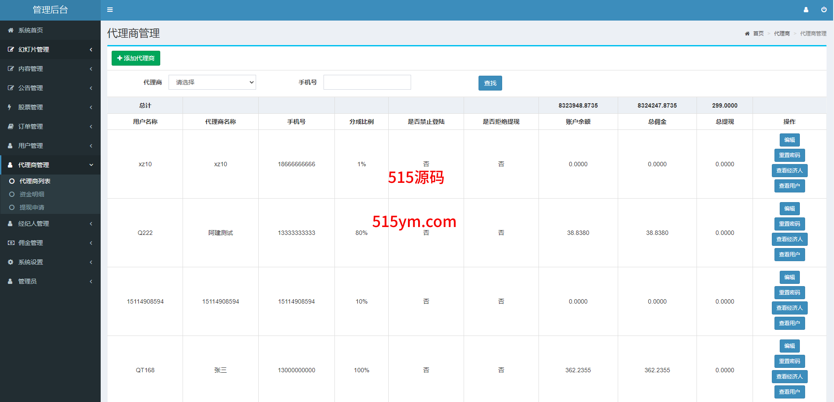Click the power logout icon
Image resolution: width=834 pixels, height=402 pixels.
(823, 10)
